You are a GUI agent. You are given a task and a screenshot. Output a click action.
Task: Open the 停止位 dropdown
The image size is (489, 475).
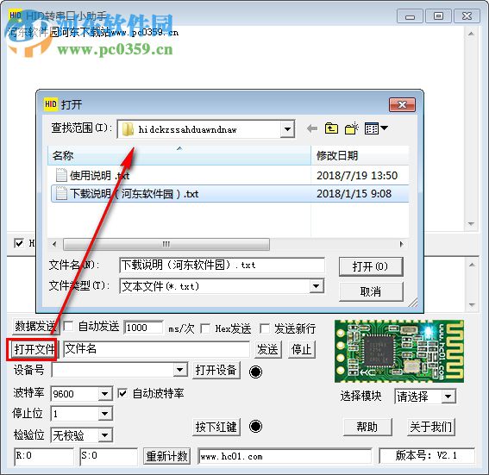[105, 414]
